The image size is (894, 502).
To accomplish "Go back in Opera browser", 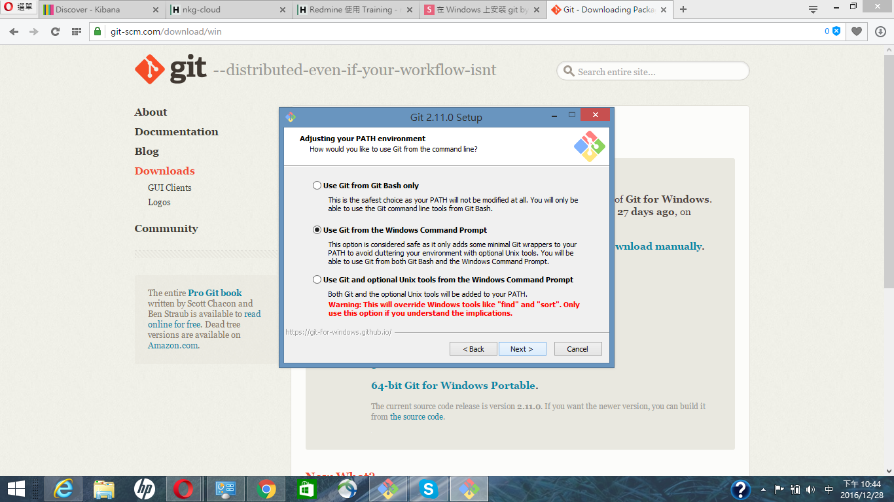I will coord(14,31).
